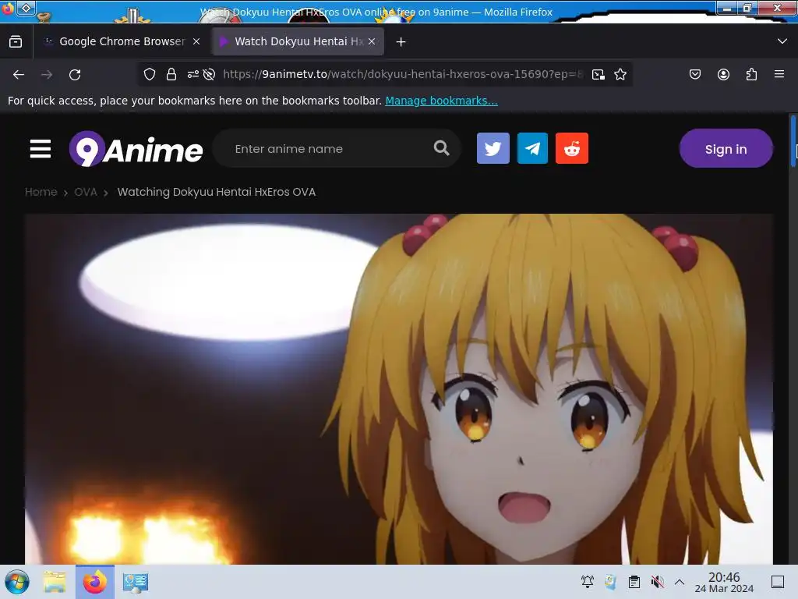The width and height of the screenshot is (798, 599).
Task: Expand the list all tabs dropdown
Action: (x=782, y=41)
